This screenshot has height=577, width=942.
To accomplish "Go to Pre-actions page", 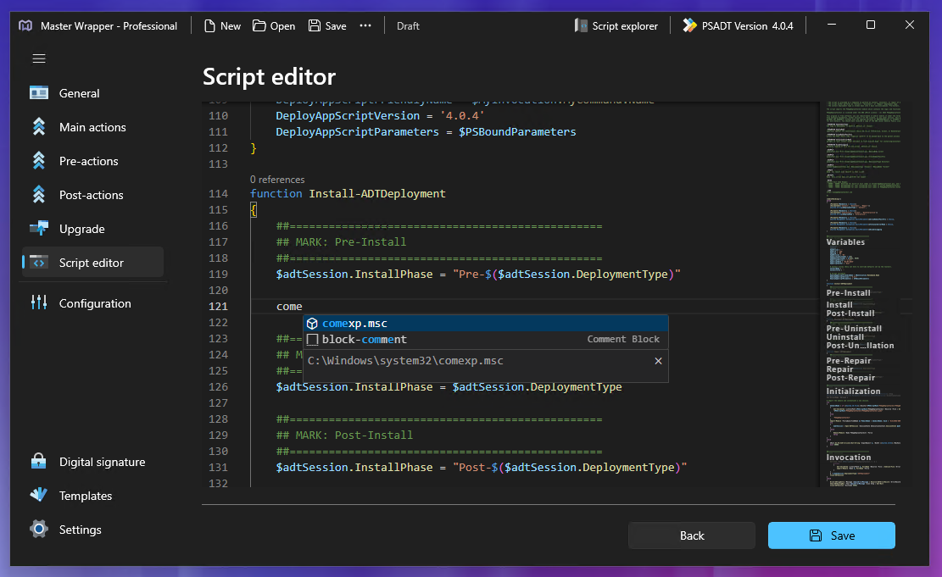I will pos(88,161).
